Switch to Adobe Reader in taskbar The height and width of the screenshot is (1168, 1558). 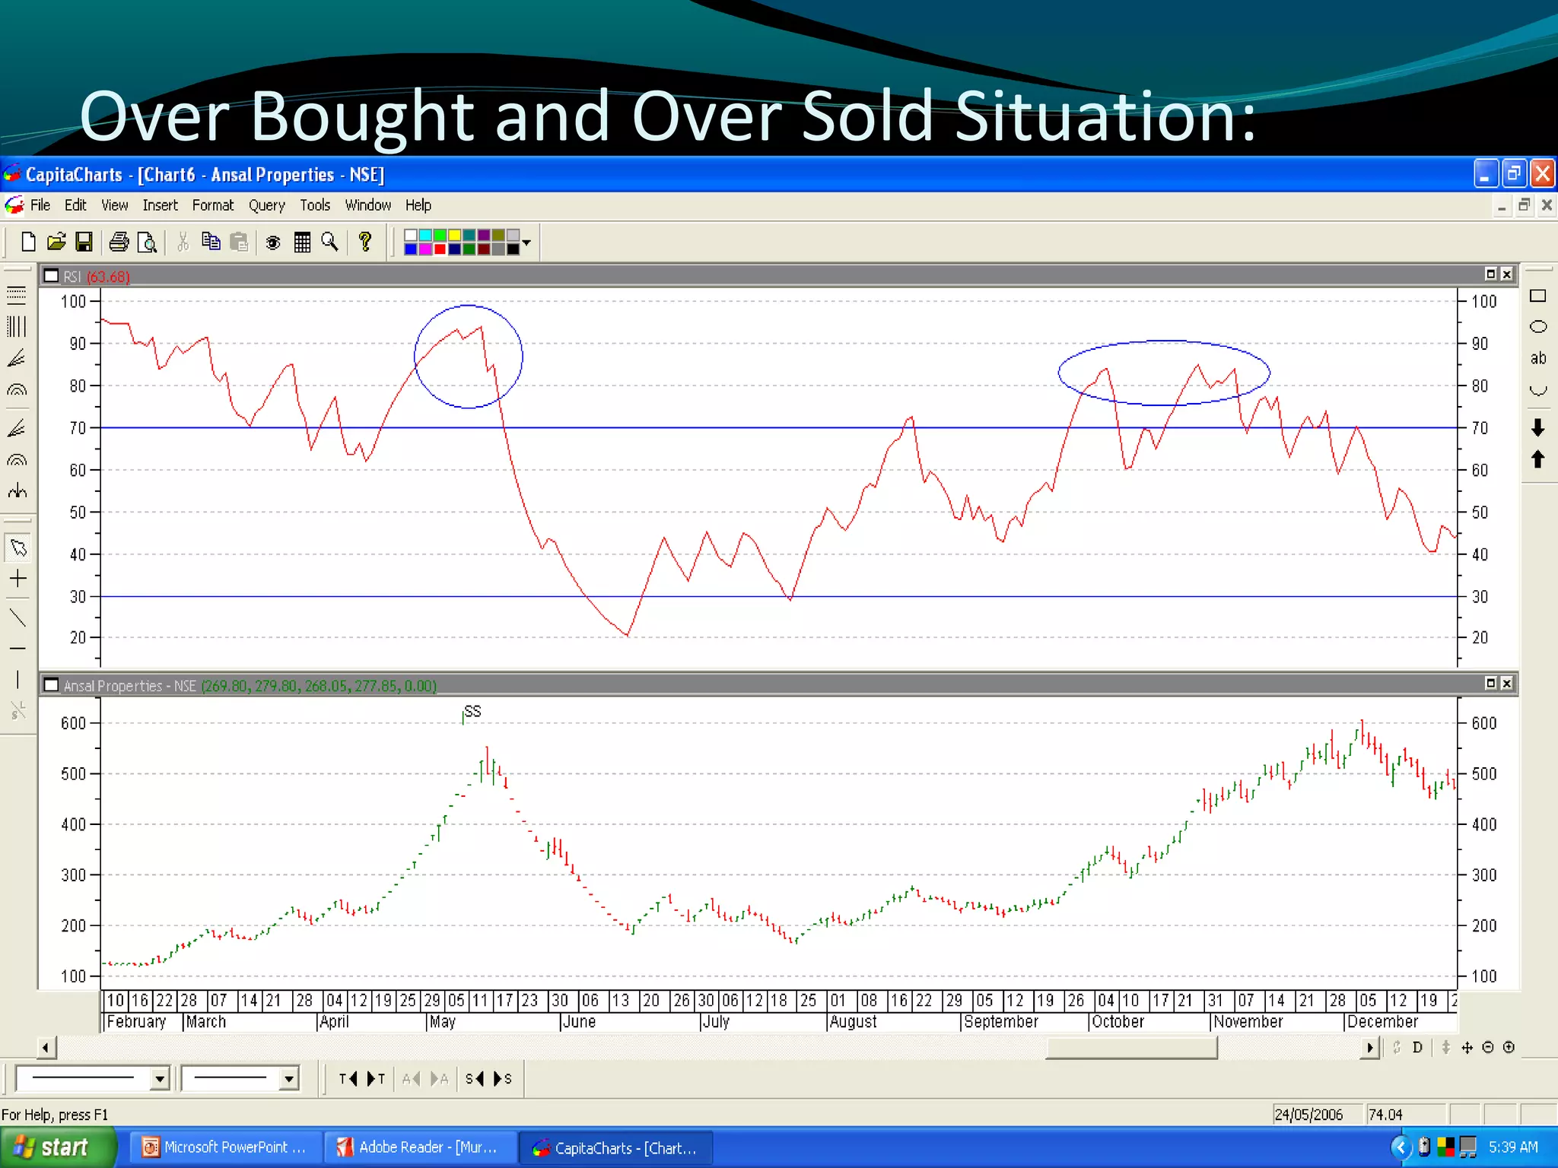[421, 1147]
